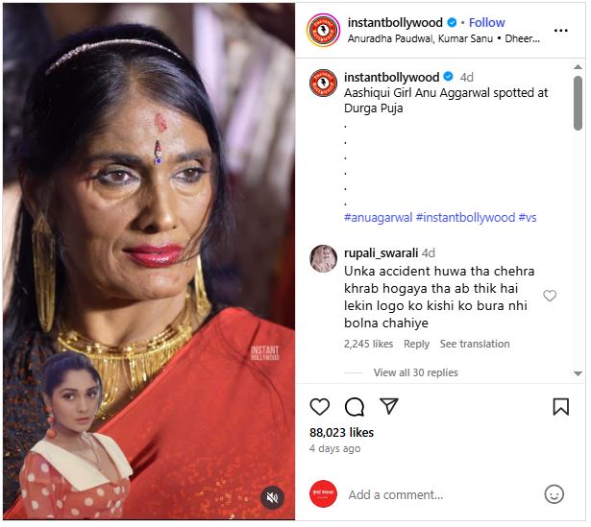View the 88,023 likes list
This screenshot has width=591, height=527.
coord(342,432)
